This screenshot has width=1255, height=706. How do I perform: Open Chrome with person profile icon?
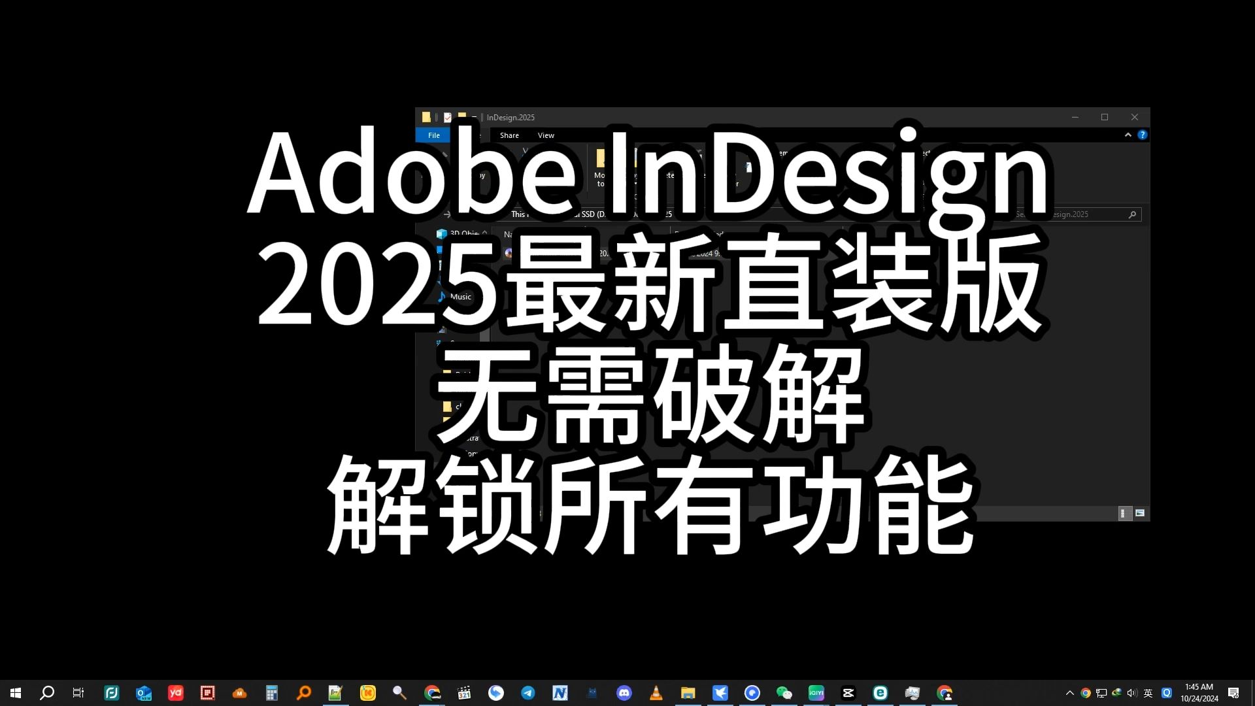click(x=945, y=693)
